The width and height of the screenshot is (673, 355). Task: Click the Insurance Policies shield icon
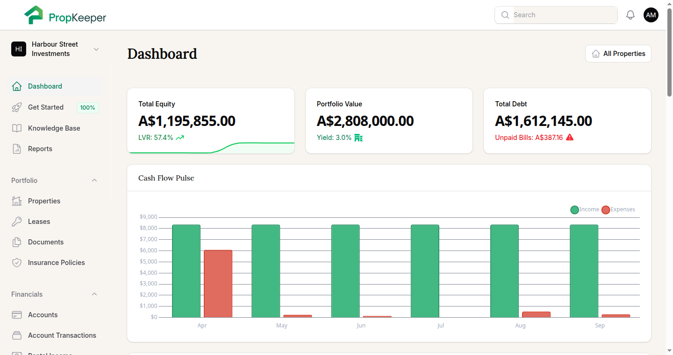(17, 263)
